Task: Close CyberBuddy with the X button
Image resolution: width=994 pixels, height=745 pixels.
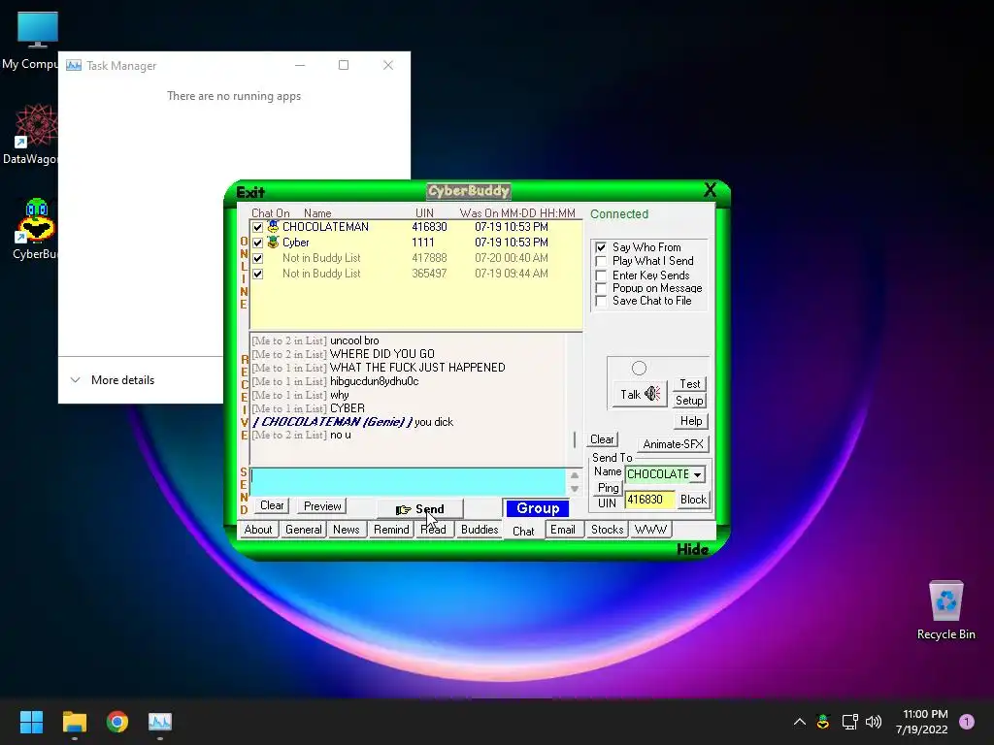Action: pos(710,190)
